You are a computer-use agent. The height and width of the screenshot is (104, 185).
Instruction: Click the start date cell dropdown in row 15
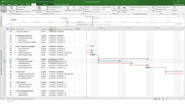pos(55,61)
